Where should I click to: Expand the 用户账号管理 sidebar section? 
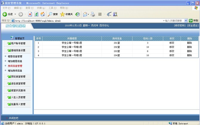(x=18, y=43)
